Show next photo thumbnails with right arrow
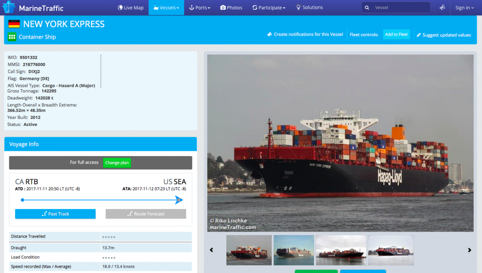Screen dimensions: 482x273 [x=469, y=250]
